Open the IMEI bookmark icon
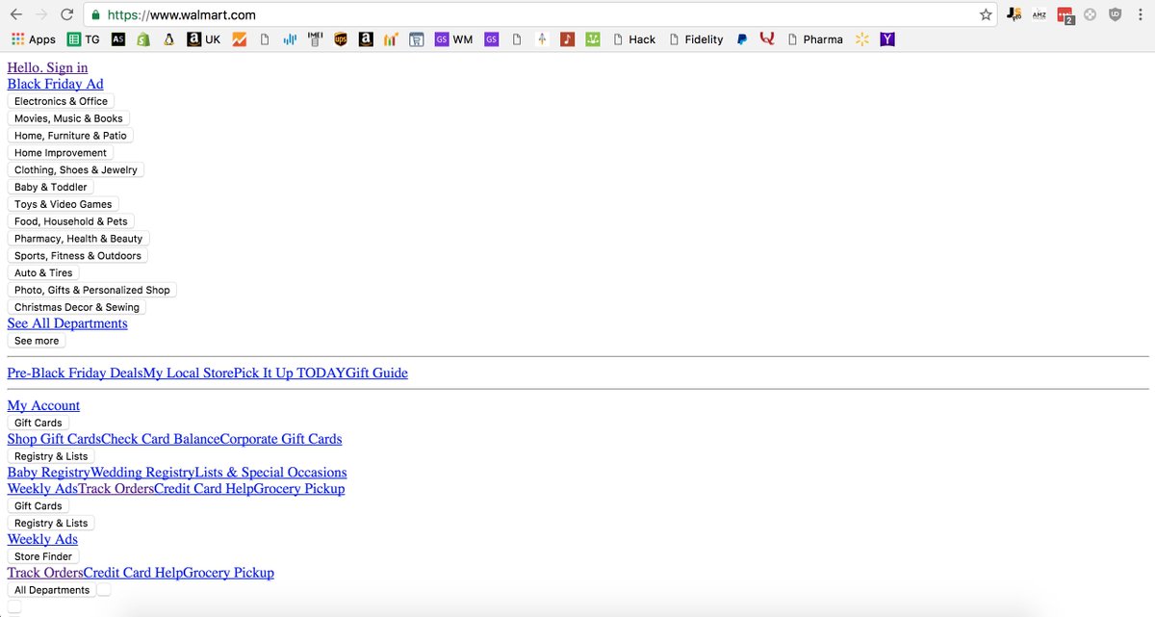This screenshot has height=617, width=1155. click(x=315, y=39)
